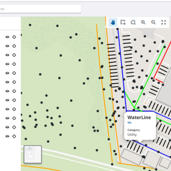Click locate target icon in seventh layer row
The height and width of the screenshot is (171, 171).
[14, 91]
